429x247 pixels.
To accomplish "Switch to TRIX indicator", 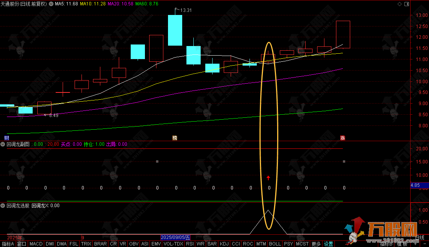I will coord(86,244).
